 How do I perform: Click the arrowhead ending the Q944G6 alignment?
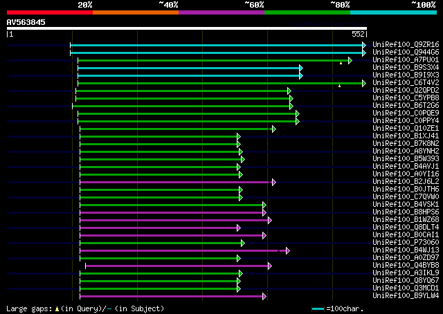coord(364,53)
